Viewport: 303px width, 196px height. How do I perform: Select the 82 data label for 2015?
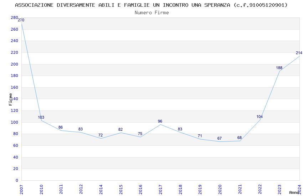120,129
